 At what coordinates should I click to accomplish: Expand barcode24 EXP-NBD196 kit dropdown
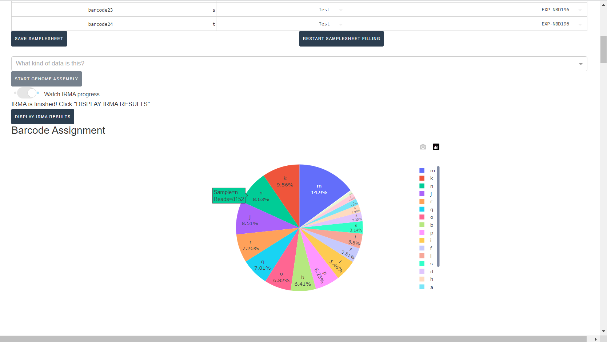click(580, 24)
